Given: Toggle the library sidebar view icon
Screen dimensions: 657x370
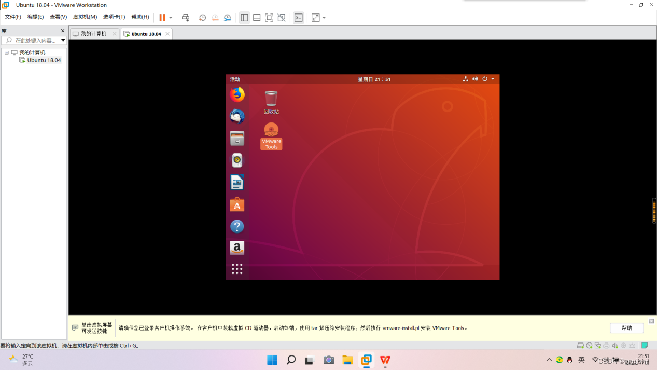Looking at the screenshot, I should click(x=244, y=18).
